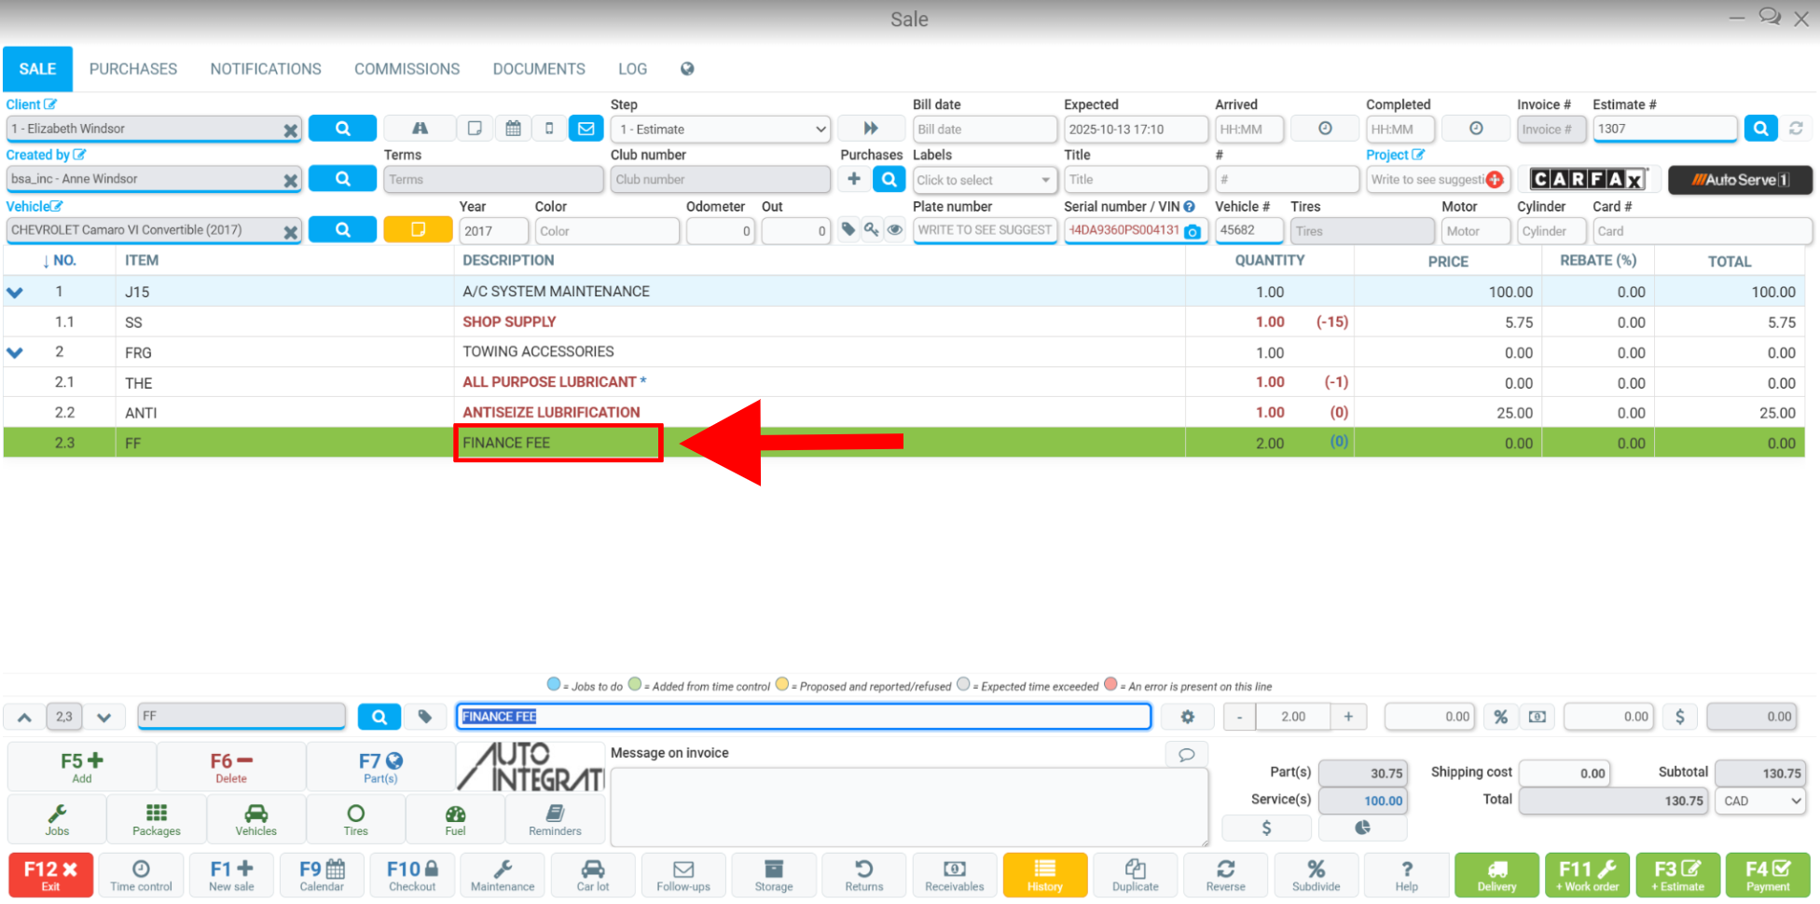The height and width of the screenshot is (904, 1820).
Task: Click the VIN camera scan icon
Action: tap(1193, 231)
